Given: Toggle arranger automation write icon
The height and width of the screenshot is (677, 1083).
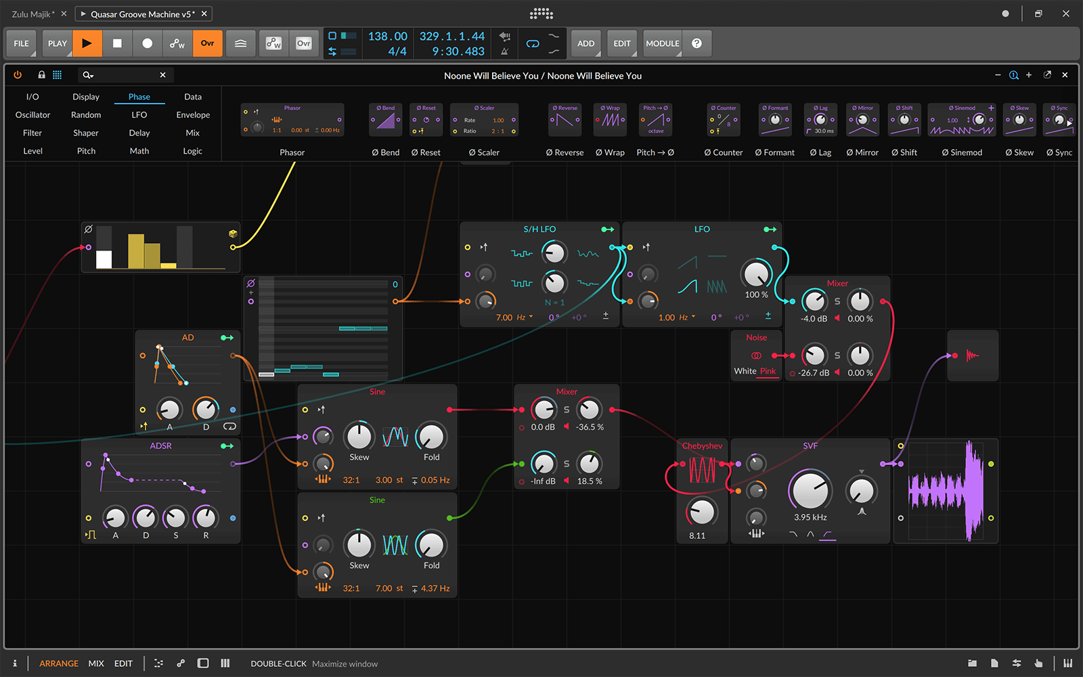Looking at the screenshot, I should (177, 43).
